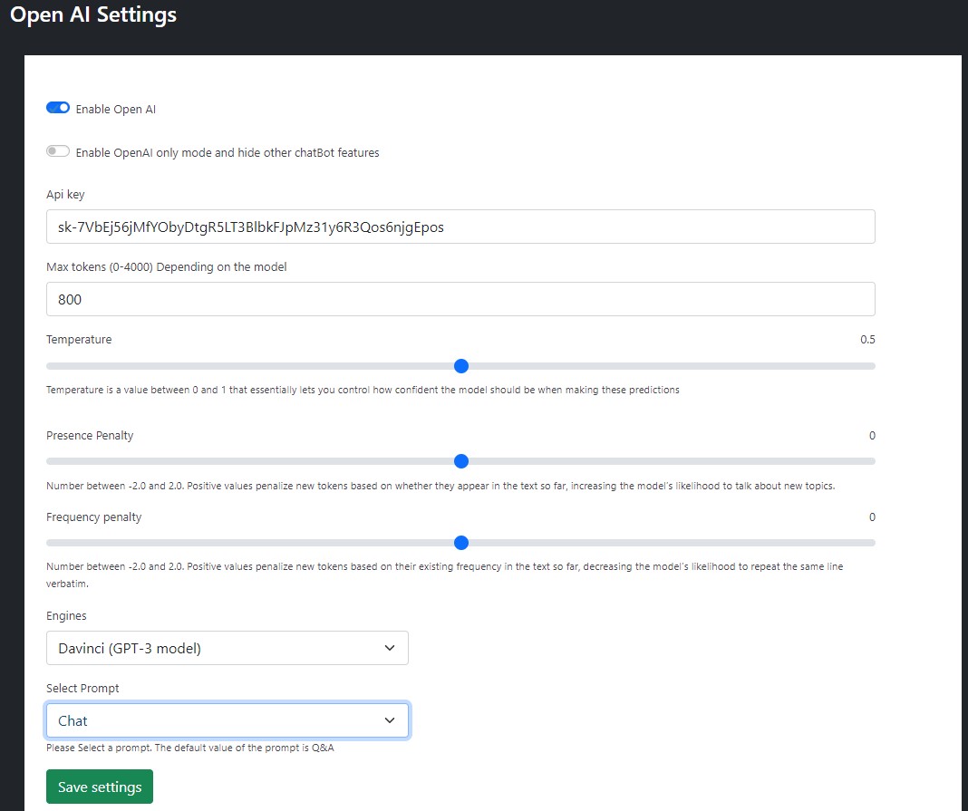The width and height of the screenshot is (968, 811).
Task: Click the "Select Prompt" label
Action: click(82, 688)
